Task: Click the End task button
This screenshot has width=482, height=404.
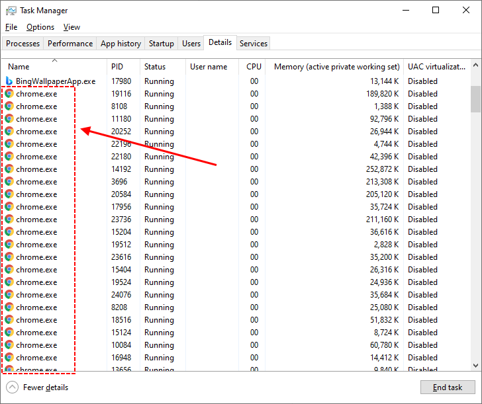Action: (448, 387)
